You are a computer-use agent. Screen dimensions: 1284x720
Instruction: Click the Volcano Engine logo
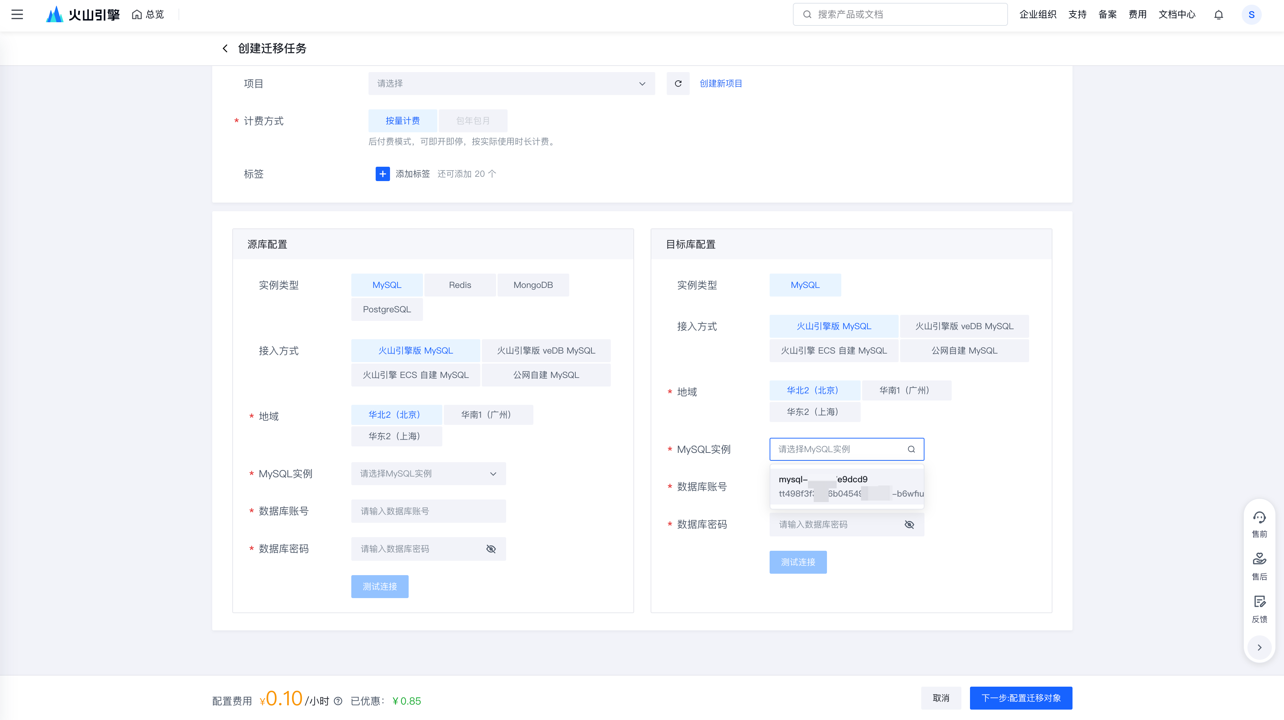coord(82,14)
